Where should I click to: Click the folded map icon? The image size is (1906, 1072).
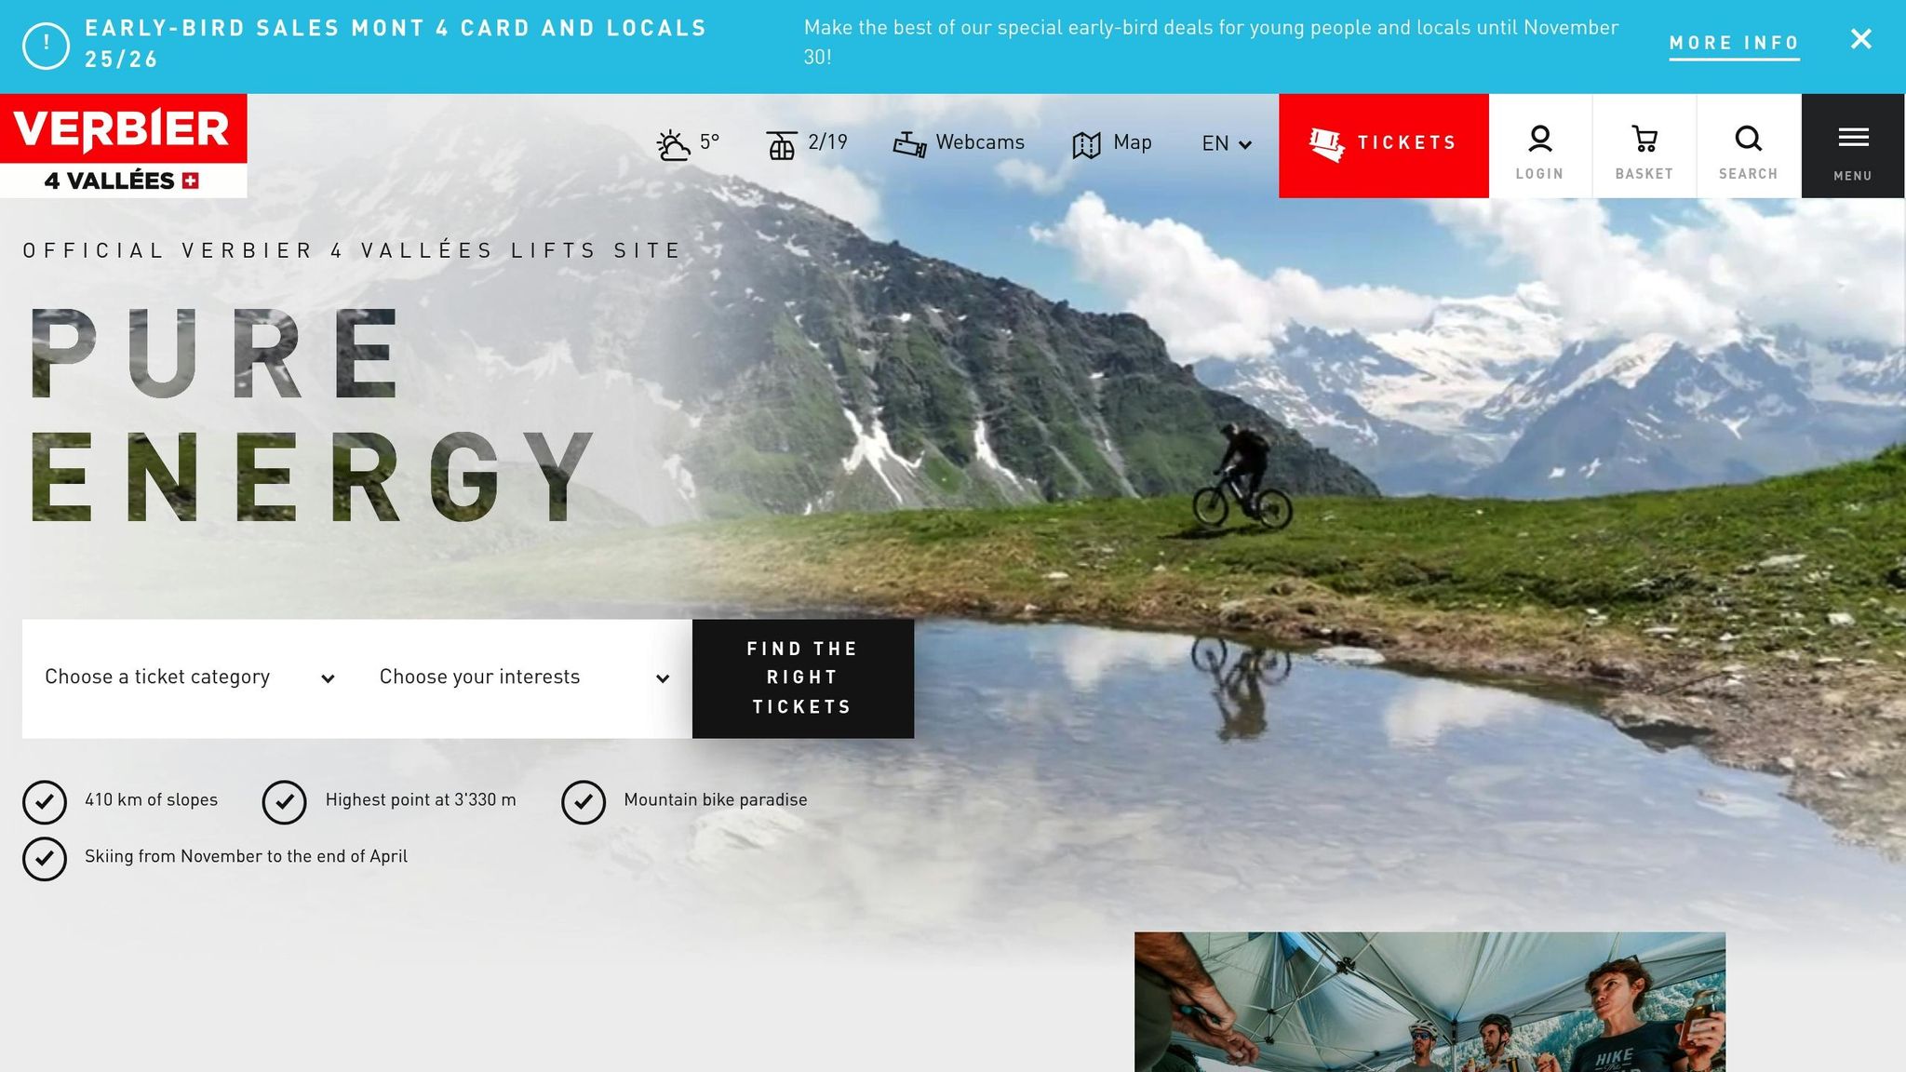pyautogui.click(x=1086, y=145)
